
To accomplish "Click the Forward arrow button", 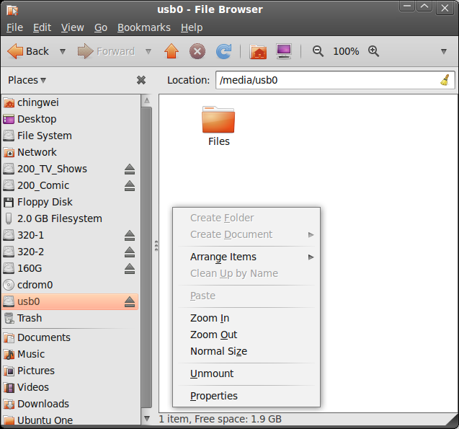I will pos(106,51).
